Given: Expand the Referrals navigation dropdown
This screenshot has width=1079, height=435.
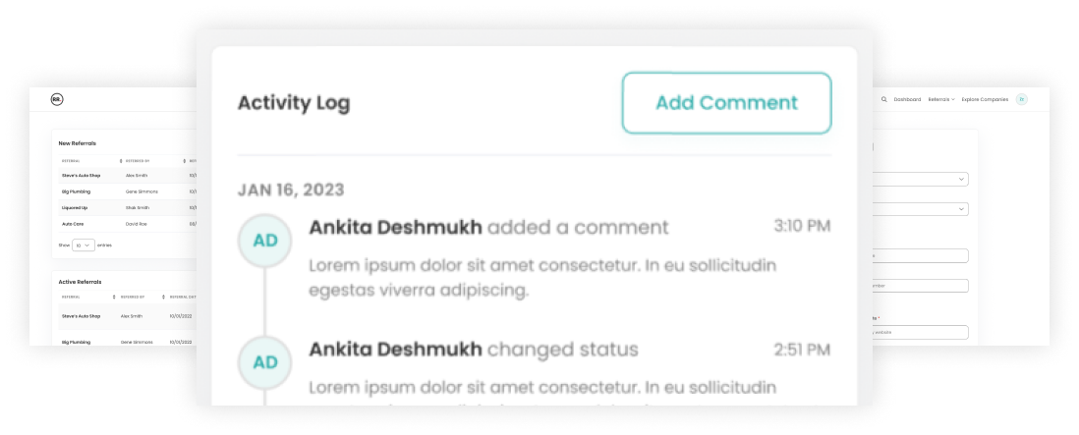Looking at the screenshot, I should pyautogui.click(x=941, y=99).
